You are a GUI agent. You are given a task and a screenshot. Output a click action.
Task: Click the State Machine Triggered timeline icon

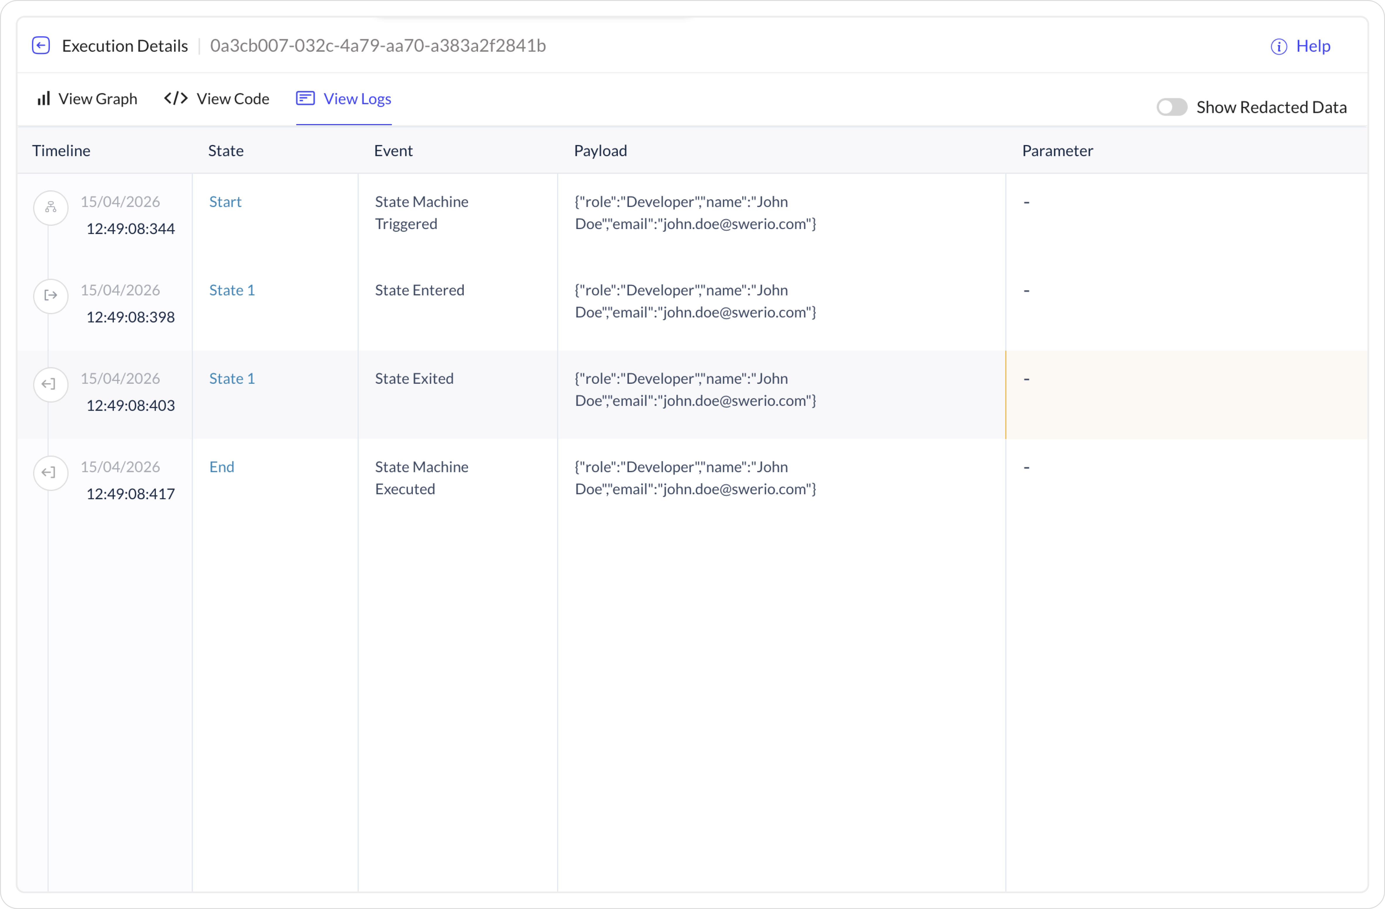(51, 208)
